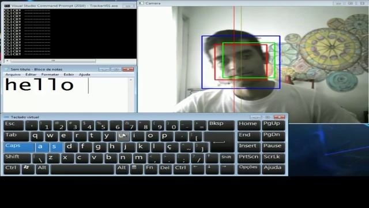Click the PgDn key on virtual keyboard
Viewport: 369px width, 208px height.
pyautogui.click(x=273, y=136)
